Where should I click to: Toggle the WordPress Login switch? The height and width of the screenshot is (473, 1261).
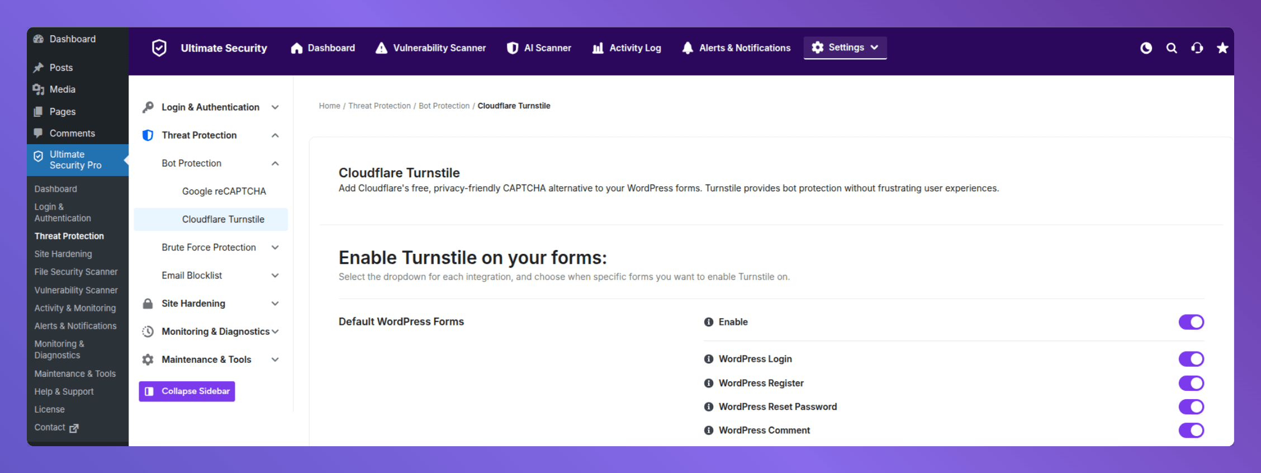1191,359
